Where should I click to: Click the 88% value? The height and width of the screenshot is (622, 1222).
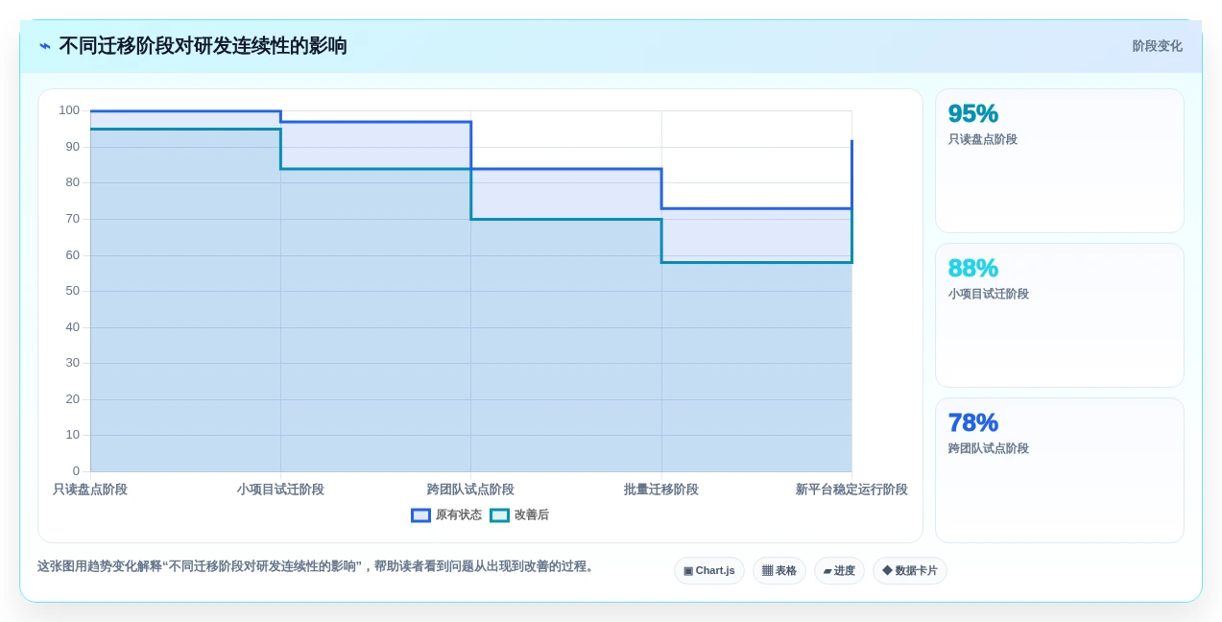[x=973, y=269]
